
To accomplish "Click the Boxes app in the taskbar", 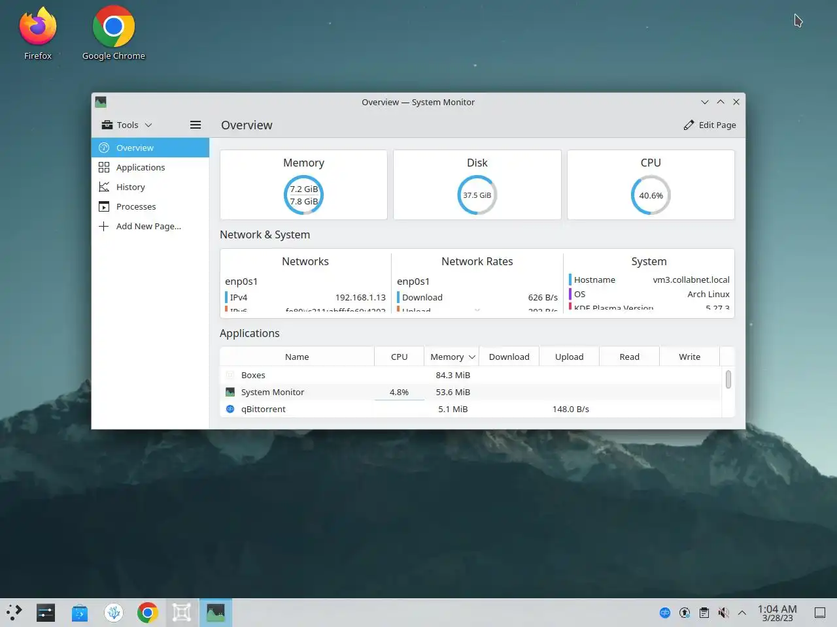I will (x=182, y=613).
